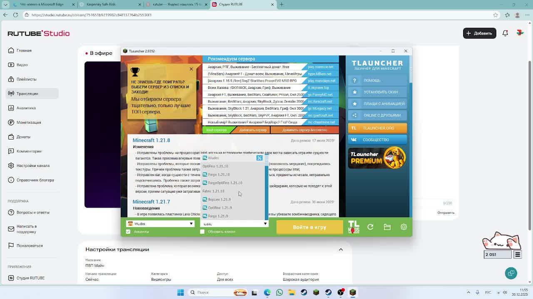
Task: Reload the browser page
Action: tap(15, 15)
